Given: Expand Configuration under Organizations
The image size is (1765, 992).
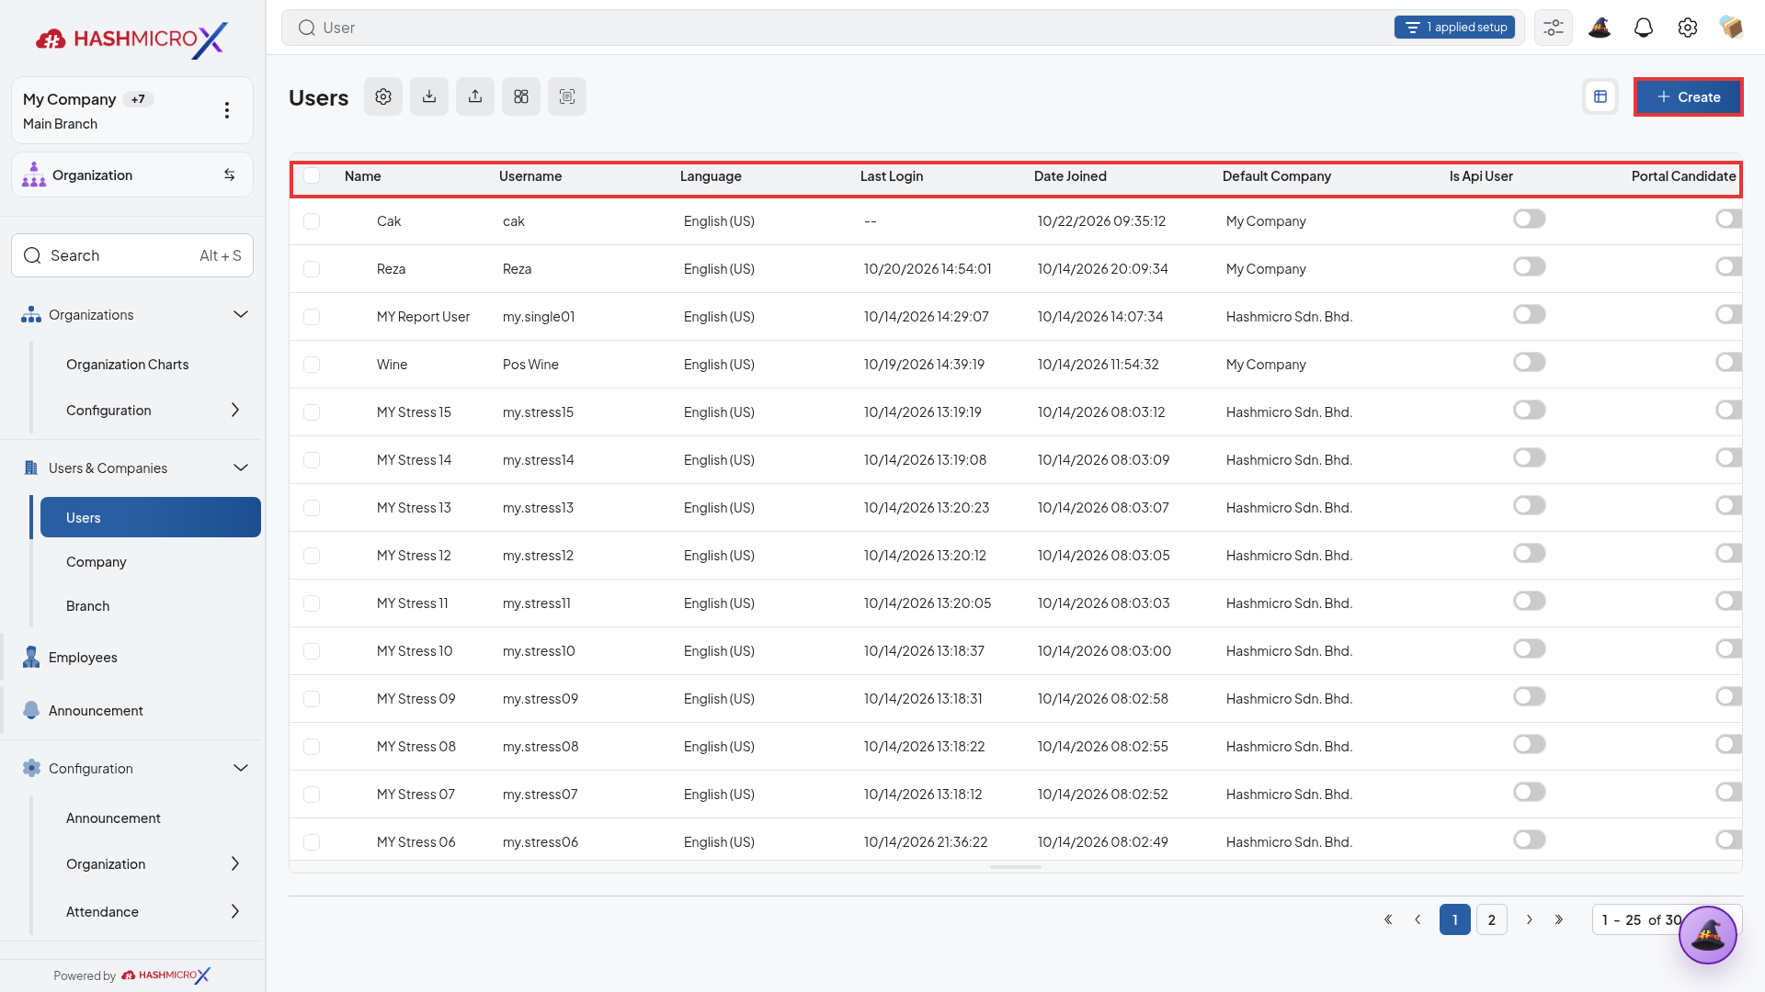Looking at the screenshot, I should click(234, 410).
